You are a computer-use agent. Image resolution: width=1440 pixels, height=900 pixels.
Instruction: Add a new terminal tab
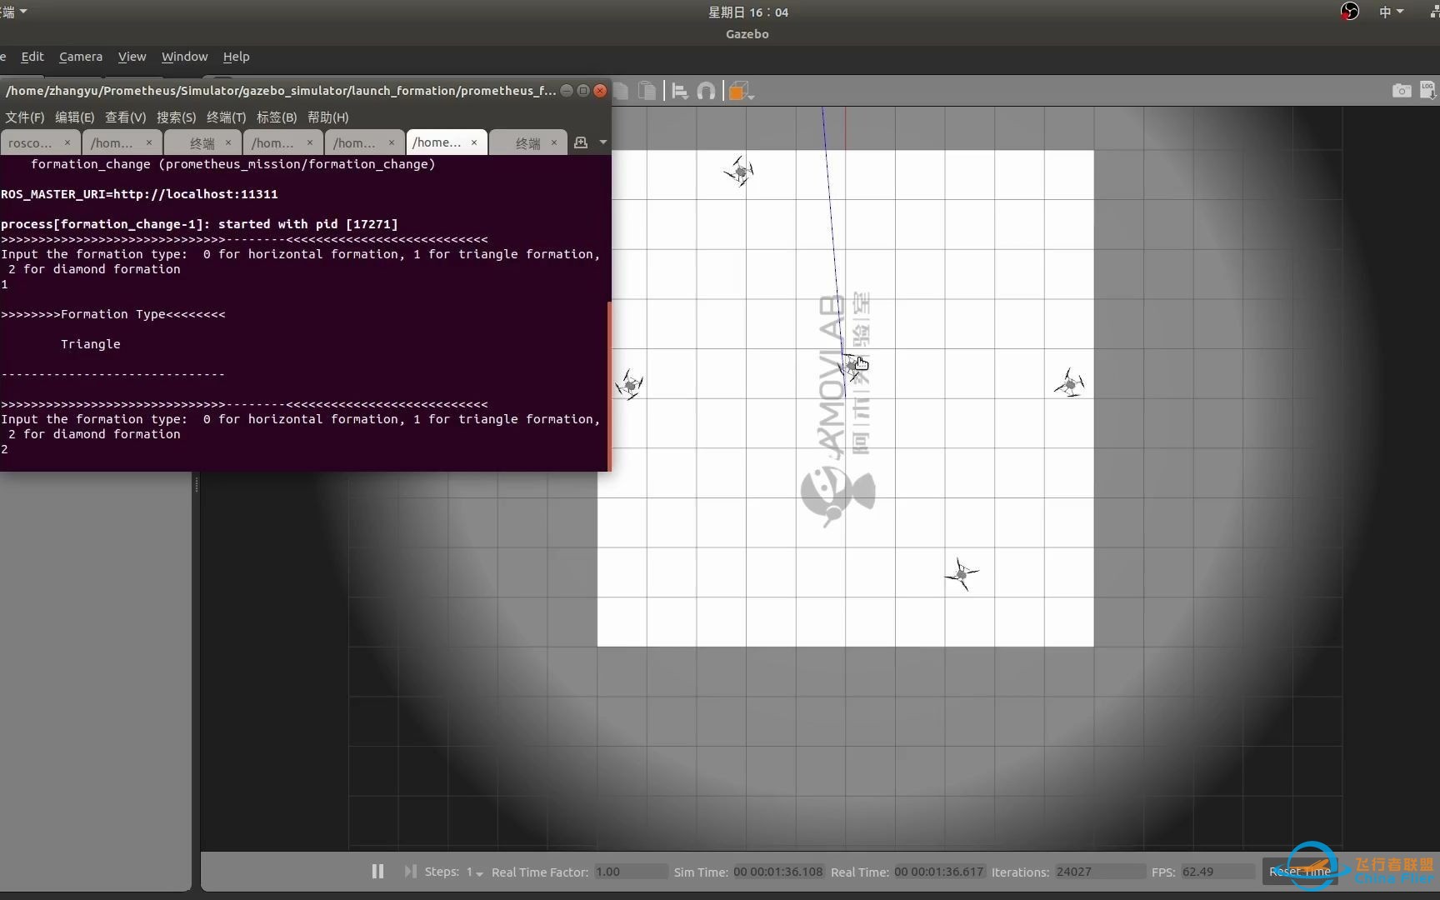pyautogui.click(x=581, y=142)
